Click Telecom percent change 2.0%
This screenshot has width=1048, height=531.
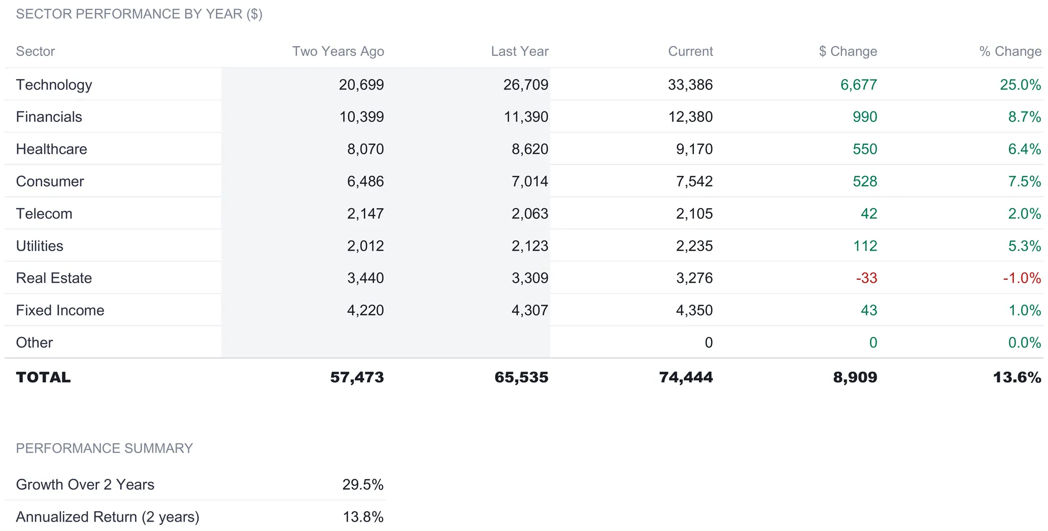(1025, 213)
